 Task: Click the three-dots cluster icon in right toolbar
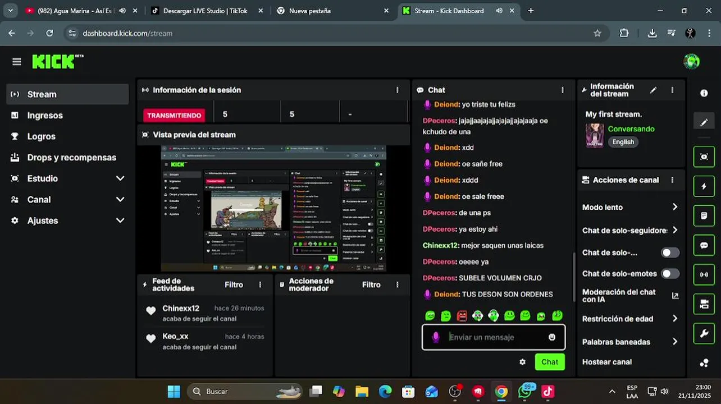[x=704, y=363]
